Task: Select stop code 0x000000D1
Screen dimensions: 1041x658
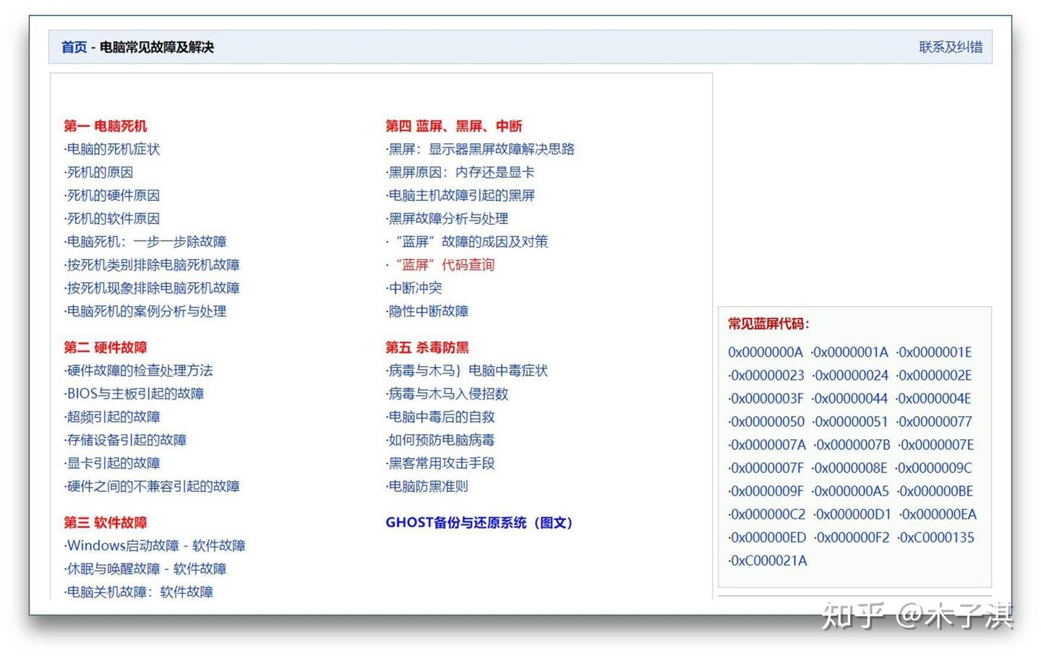Action: tap(854, 514)
